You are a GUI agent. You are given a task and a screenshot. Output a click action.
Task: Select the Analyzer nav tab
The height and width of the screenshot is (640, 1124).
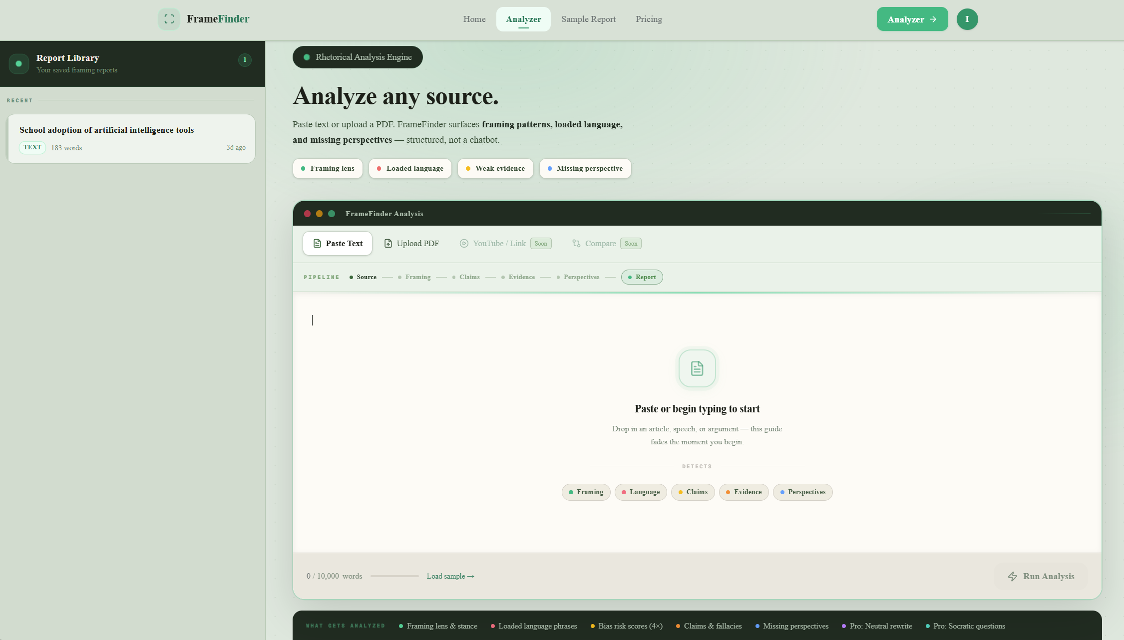(x=523, y=19)
